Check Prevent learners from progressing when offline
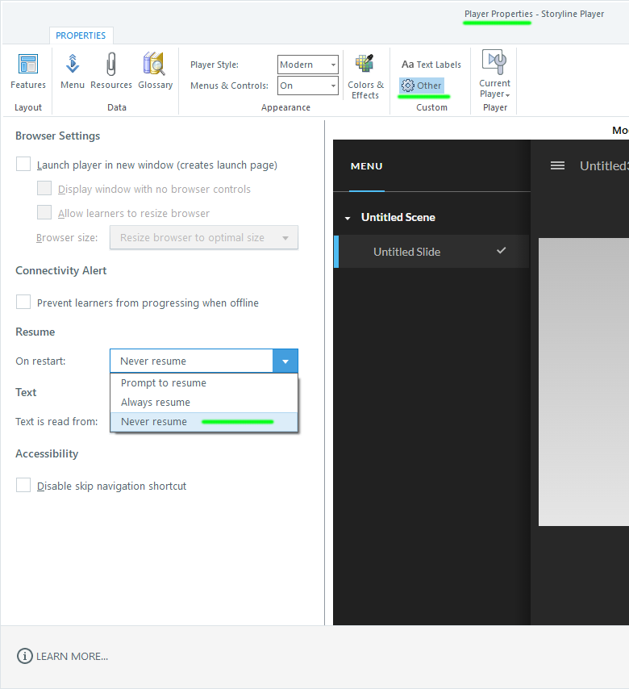This screenshot has width=629, height=689. coord(24,303)
